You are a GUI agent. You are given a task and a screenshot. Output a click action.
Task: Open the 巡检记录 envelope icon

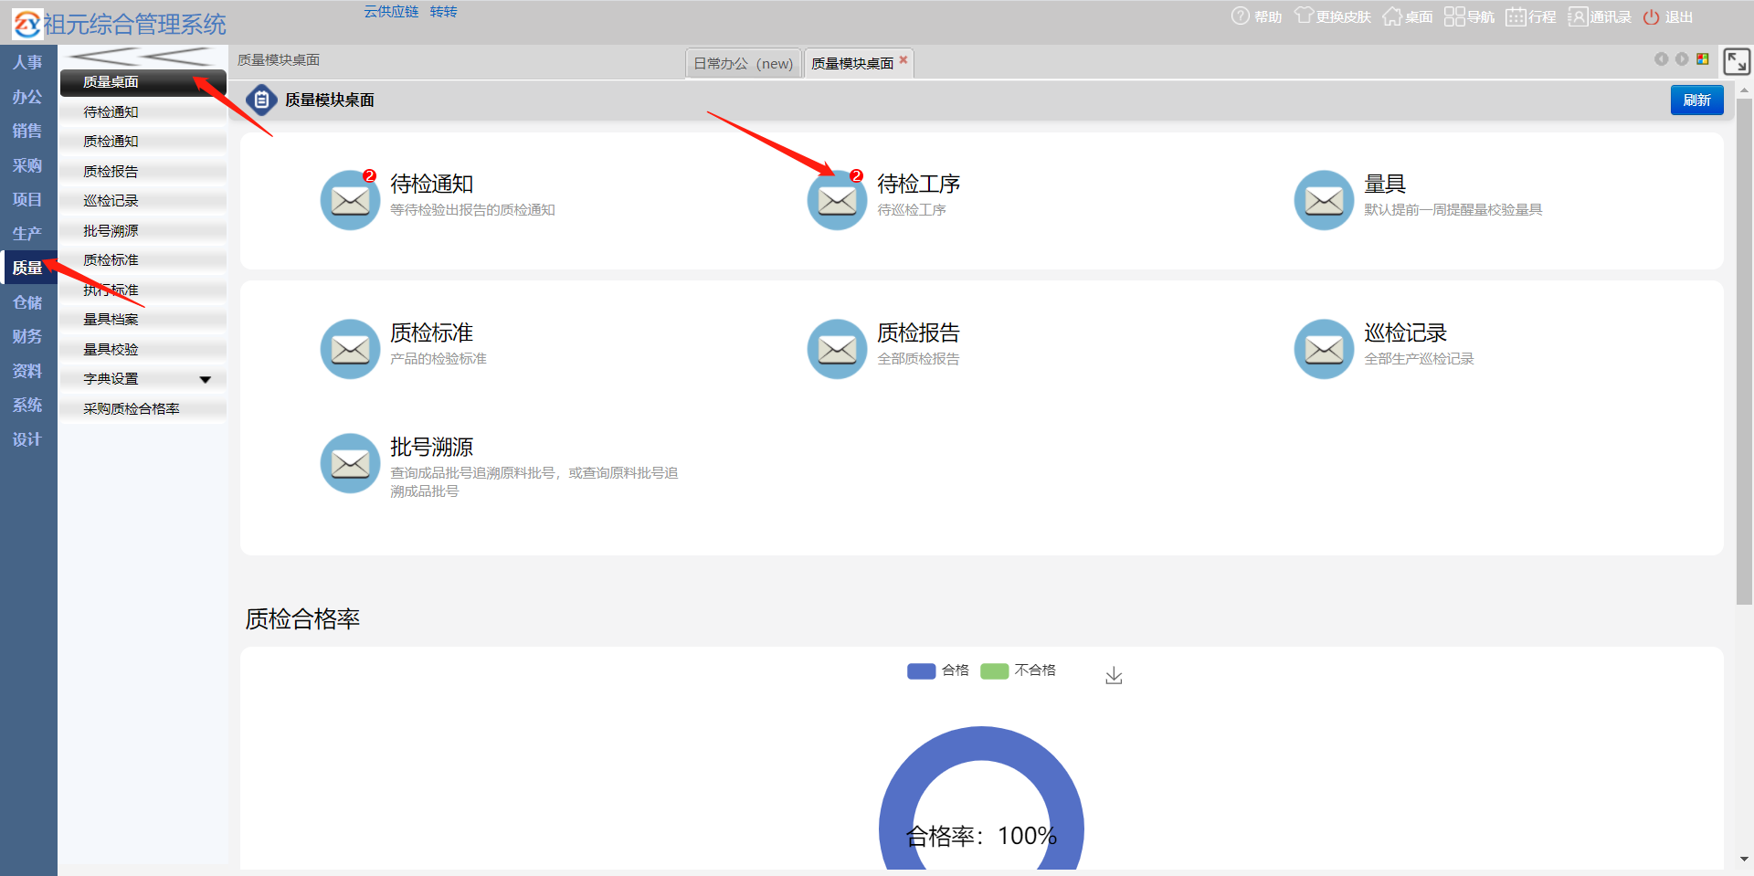click(x=1324, y=349)
